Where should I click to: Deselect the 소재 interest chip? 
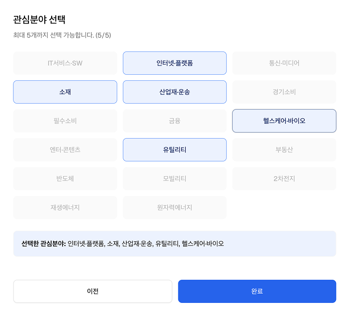tap(65, 92)
